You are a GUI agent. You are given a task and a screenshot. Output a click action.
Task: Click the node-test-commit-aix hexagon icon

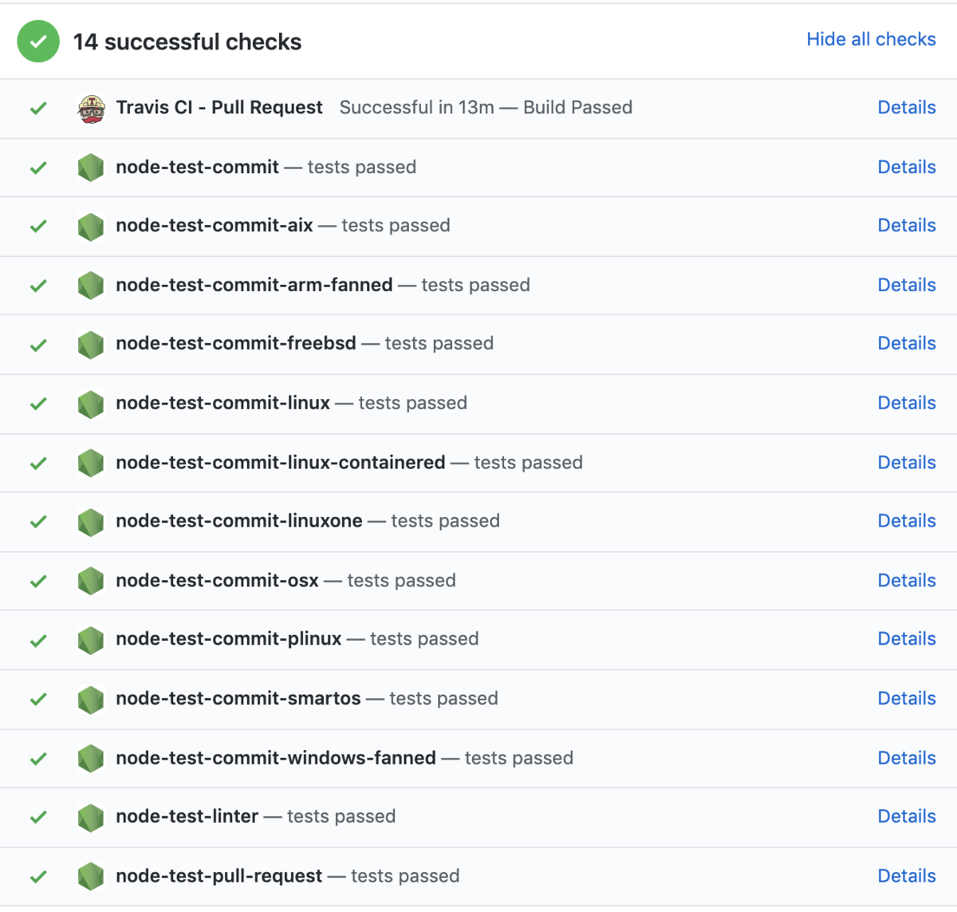click(91, 227)
